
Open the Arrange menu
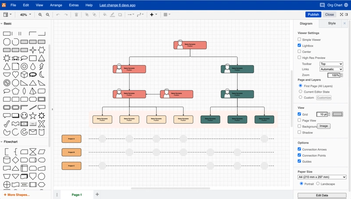click(56, 5)
